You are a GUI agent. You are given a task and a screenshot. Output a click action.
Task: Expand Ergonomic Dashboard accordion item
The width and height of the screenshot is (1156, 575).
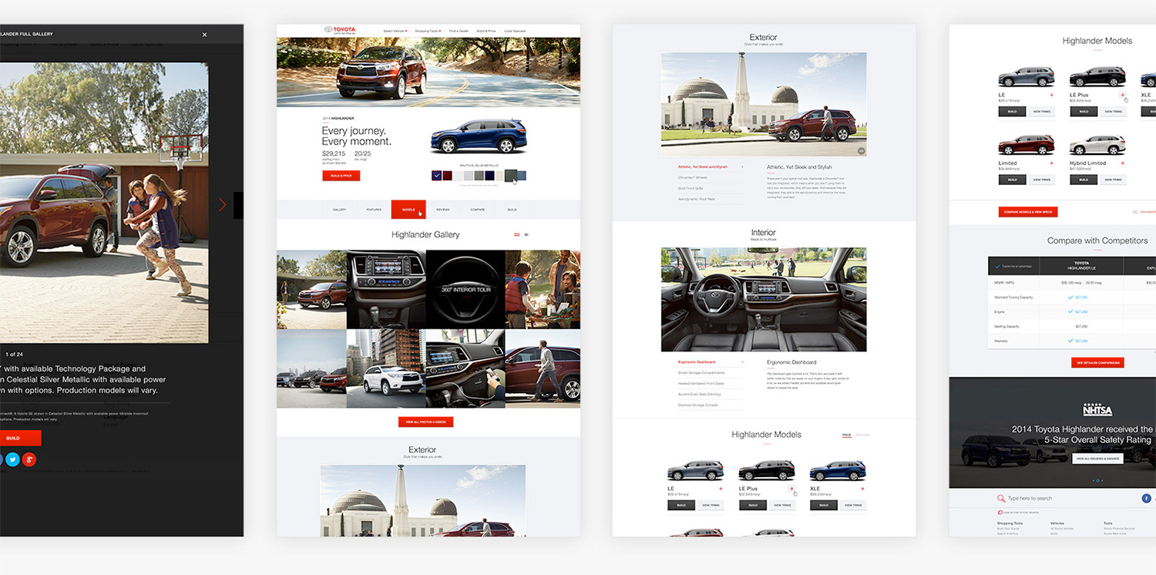(x=711, y=361)
